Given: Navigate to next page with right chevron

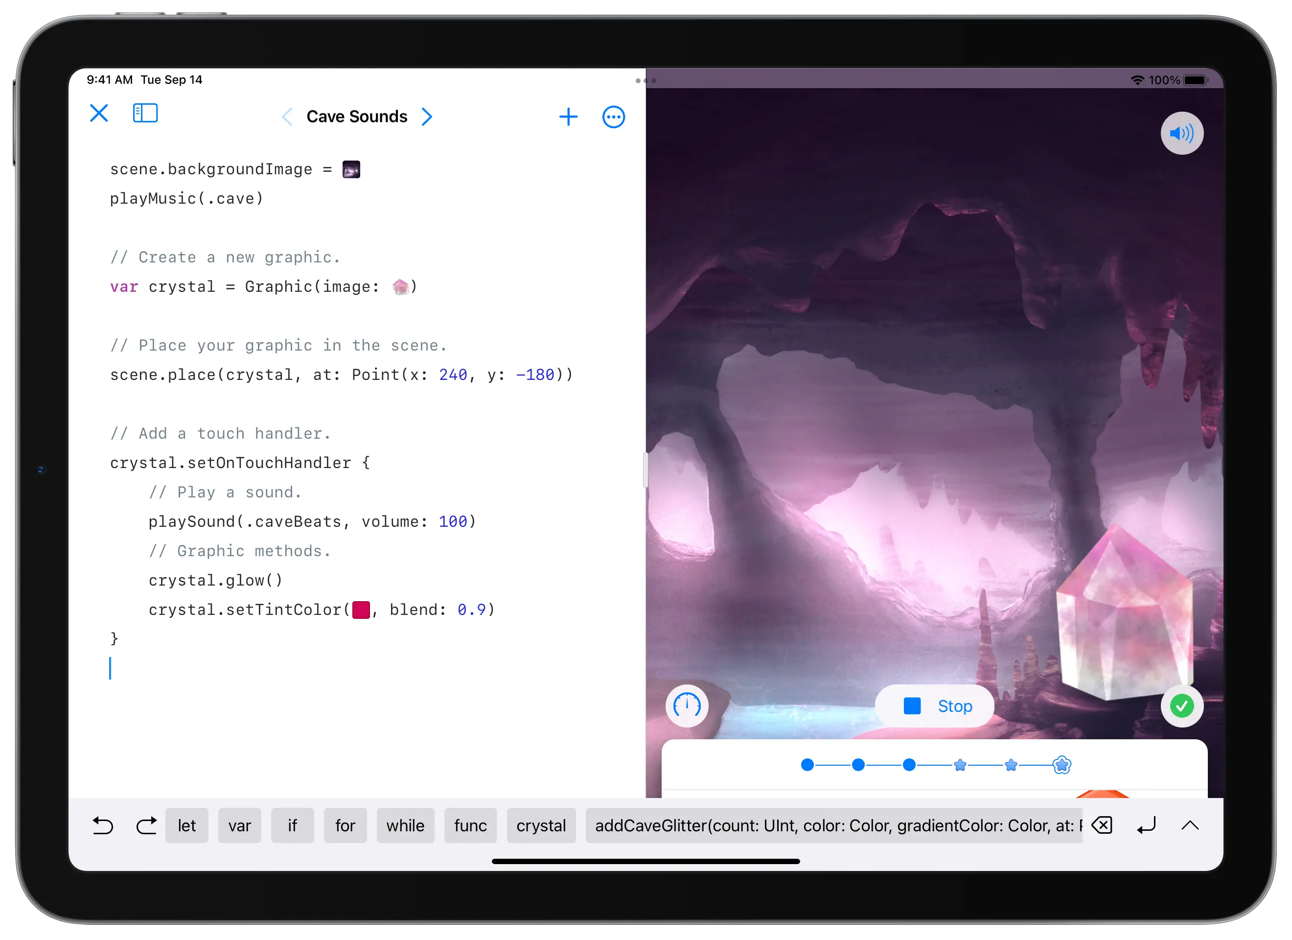Looking at the screenshot, I should coord(430,117).
